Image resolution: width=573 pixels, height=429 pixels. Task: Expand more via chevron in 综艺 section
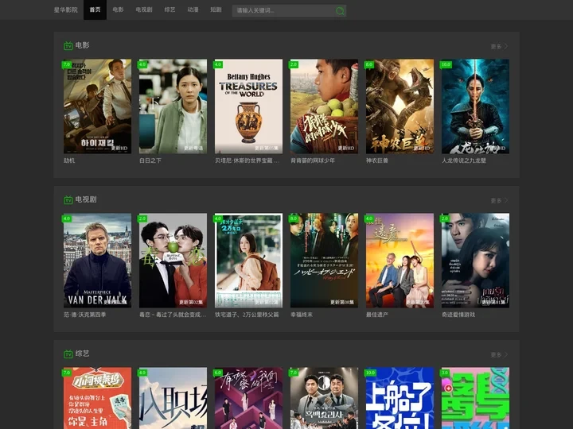(506, 354)
